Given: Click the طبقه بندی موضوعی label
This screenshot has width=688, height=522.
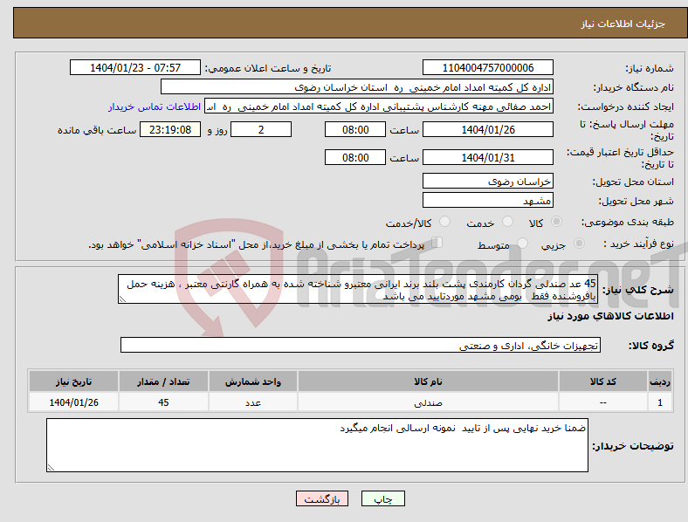Looking at the screenshot, I should (628, 223).
